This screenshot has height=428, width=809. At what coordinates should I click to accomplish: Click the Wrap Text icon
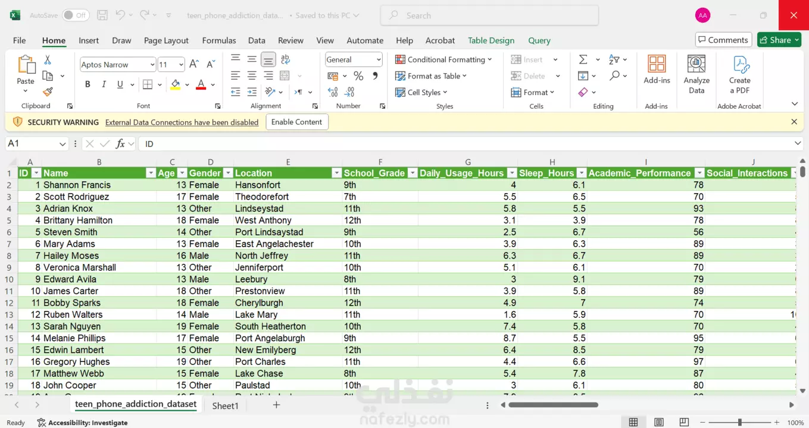click(285, 59)
